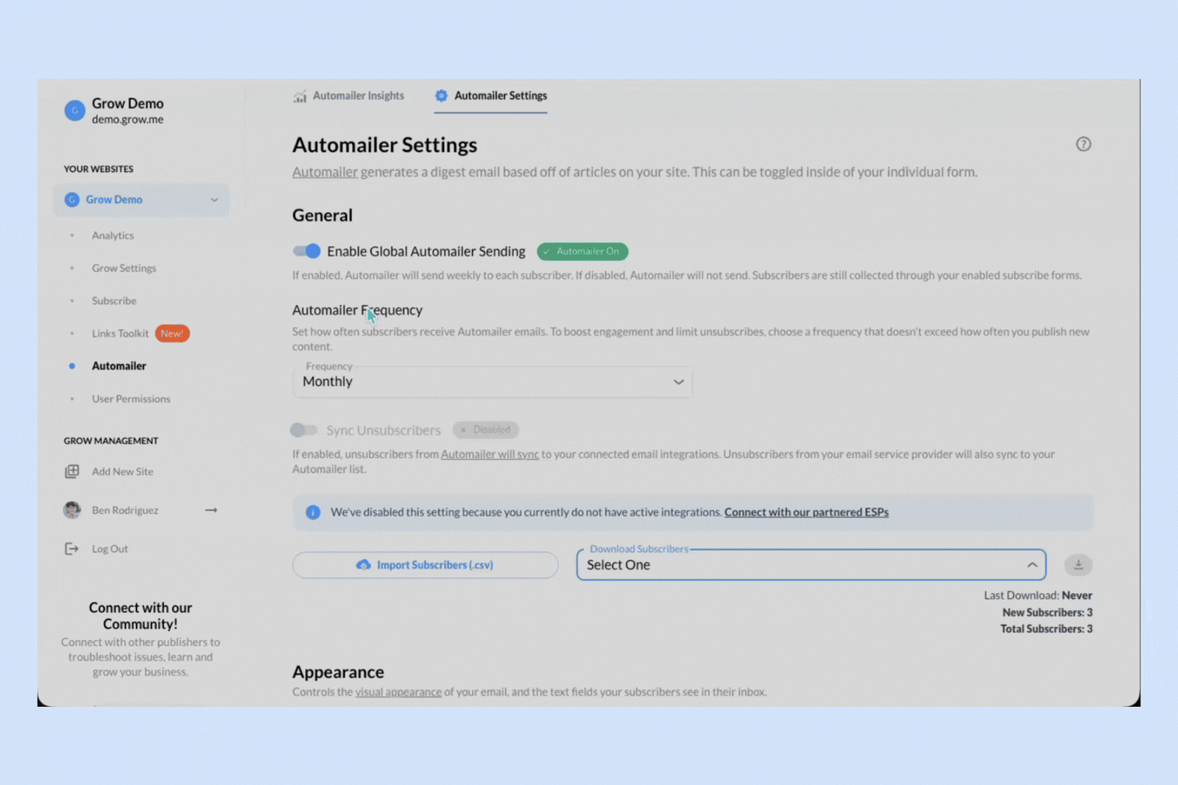1178x785 pixels.
Task: Click the Log Out door icon
Action: [x=71, y=549]
